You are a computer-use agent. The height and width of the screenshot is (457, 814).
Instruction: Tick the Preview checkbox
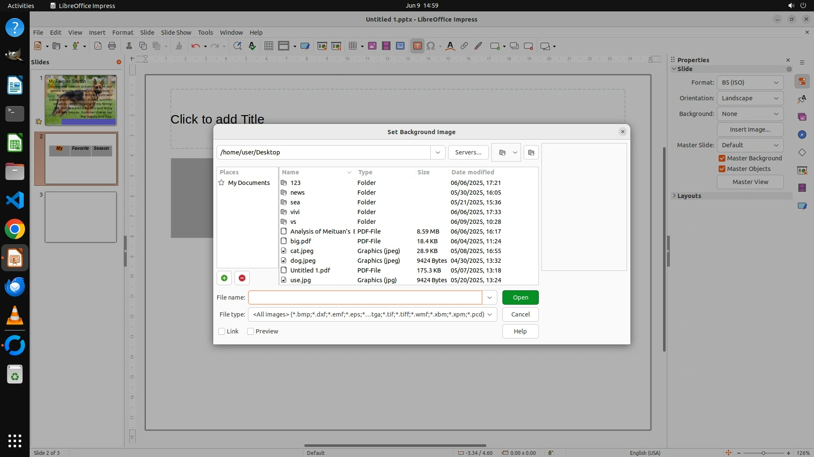pos(251,331)
